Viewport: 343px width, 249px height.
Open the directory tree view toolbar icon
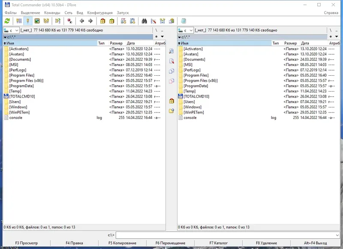(x=46, y=21)
